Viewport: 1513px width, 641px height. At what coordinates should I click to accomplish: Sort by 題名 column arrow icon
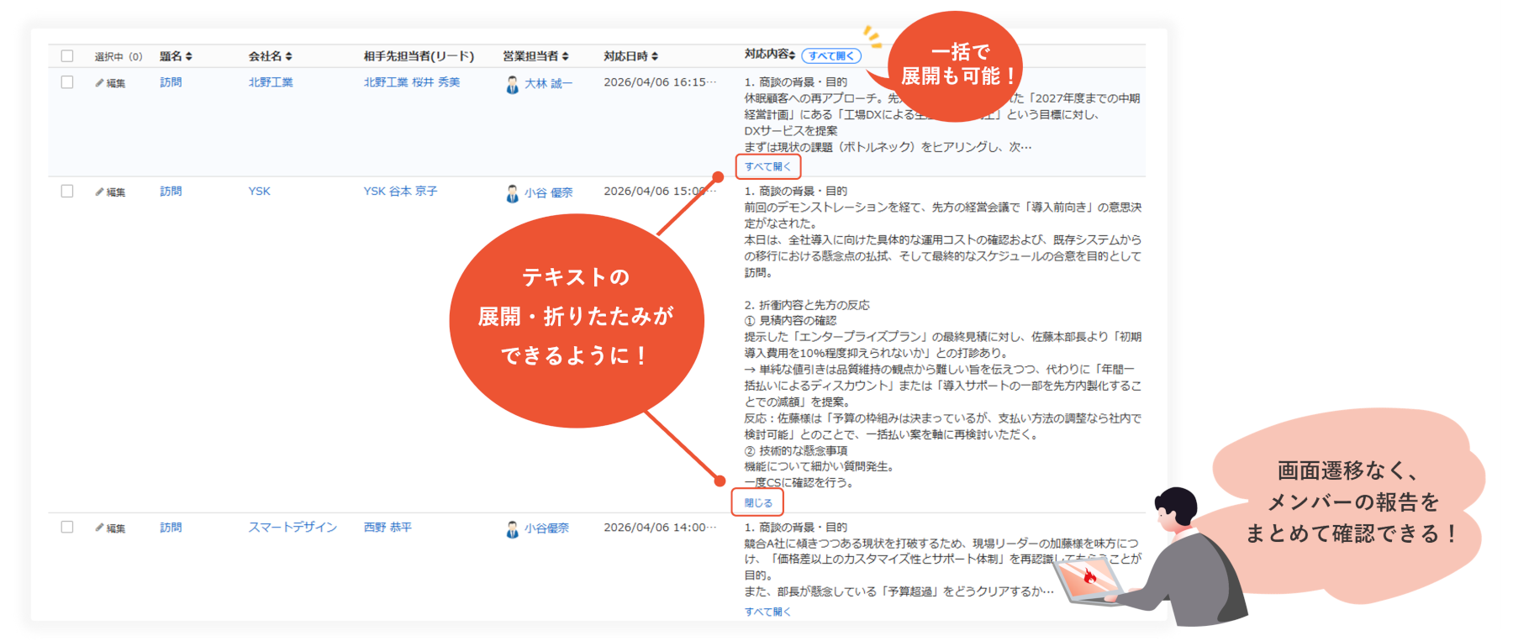point(189,56)
